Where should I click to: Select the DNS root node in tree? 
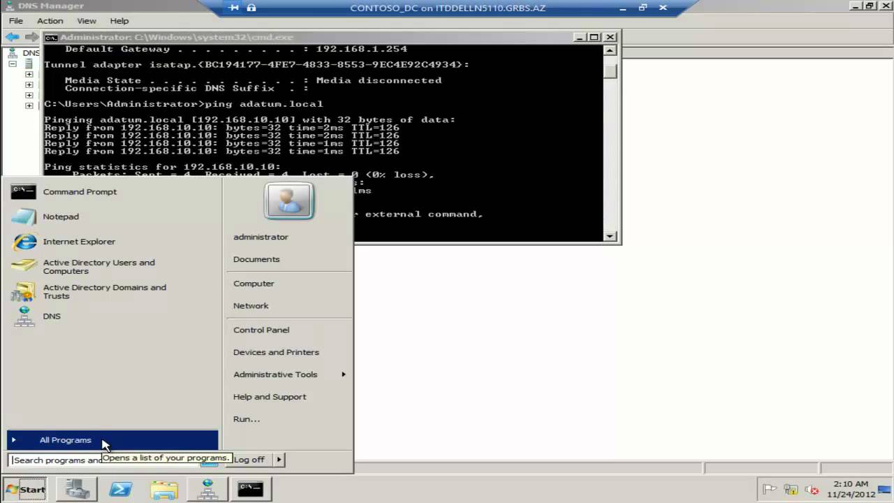pos(24,53)
